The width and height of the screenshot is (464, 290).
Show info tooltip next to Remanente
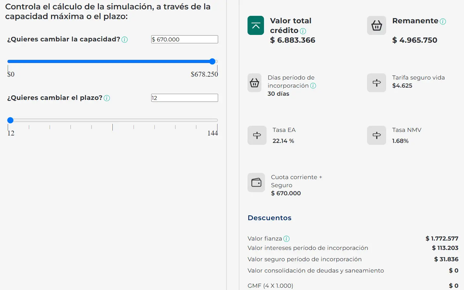pos(443,21)
